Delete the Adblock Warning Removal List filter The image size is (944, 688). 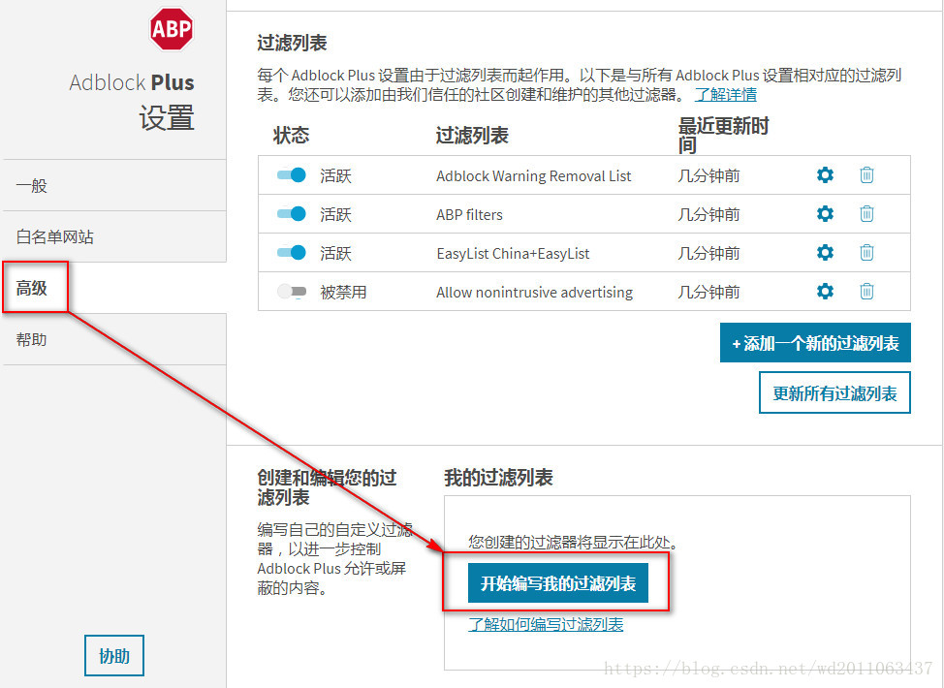[866, 175]
